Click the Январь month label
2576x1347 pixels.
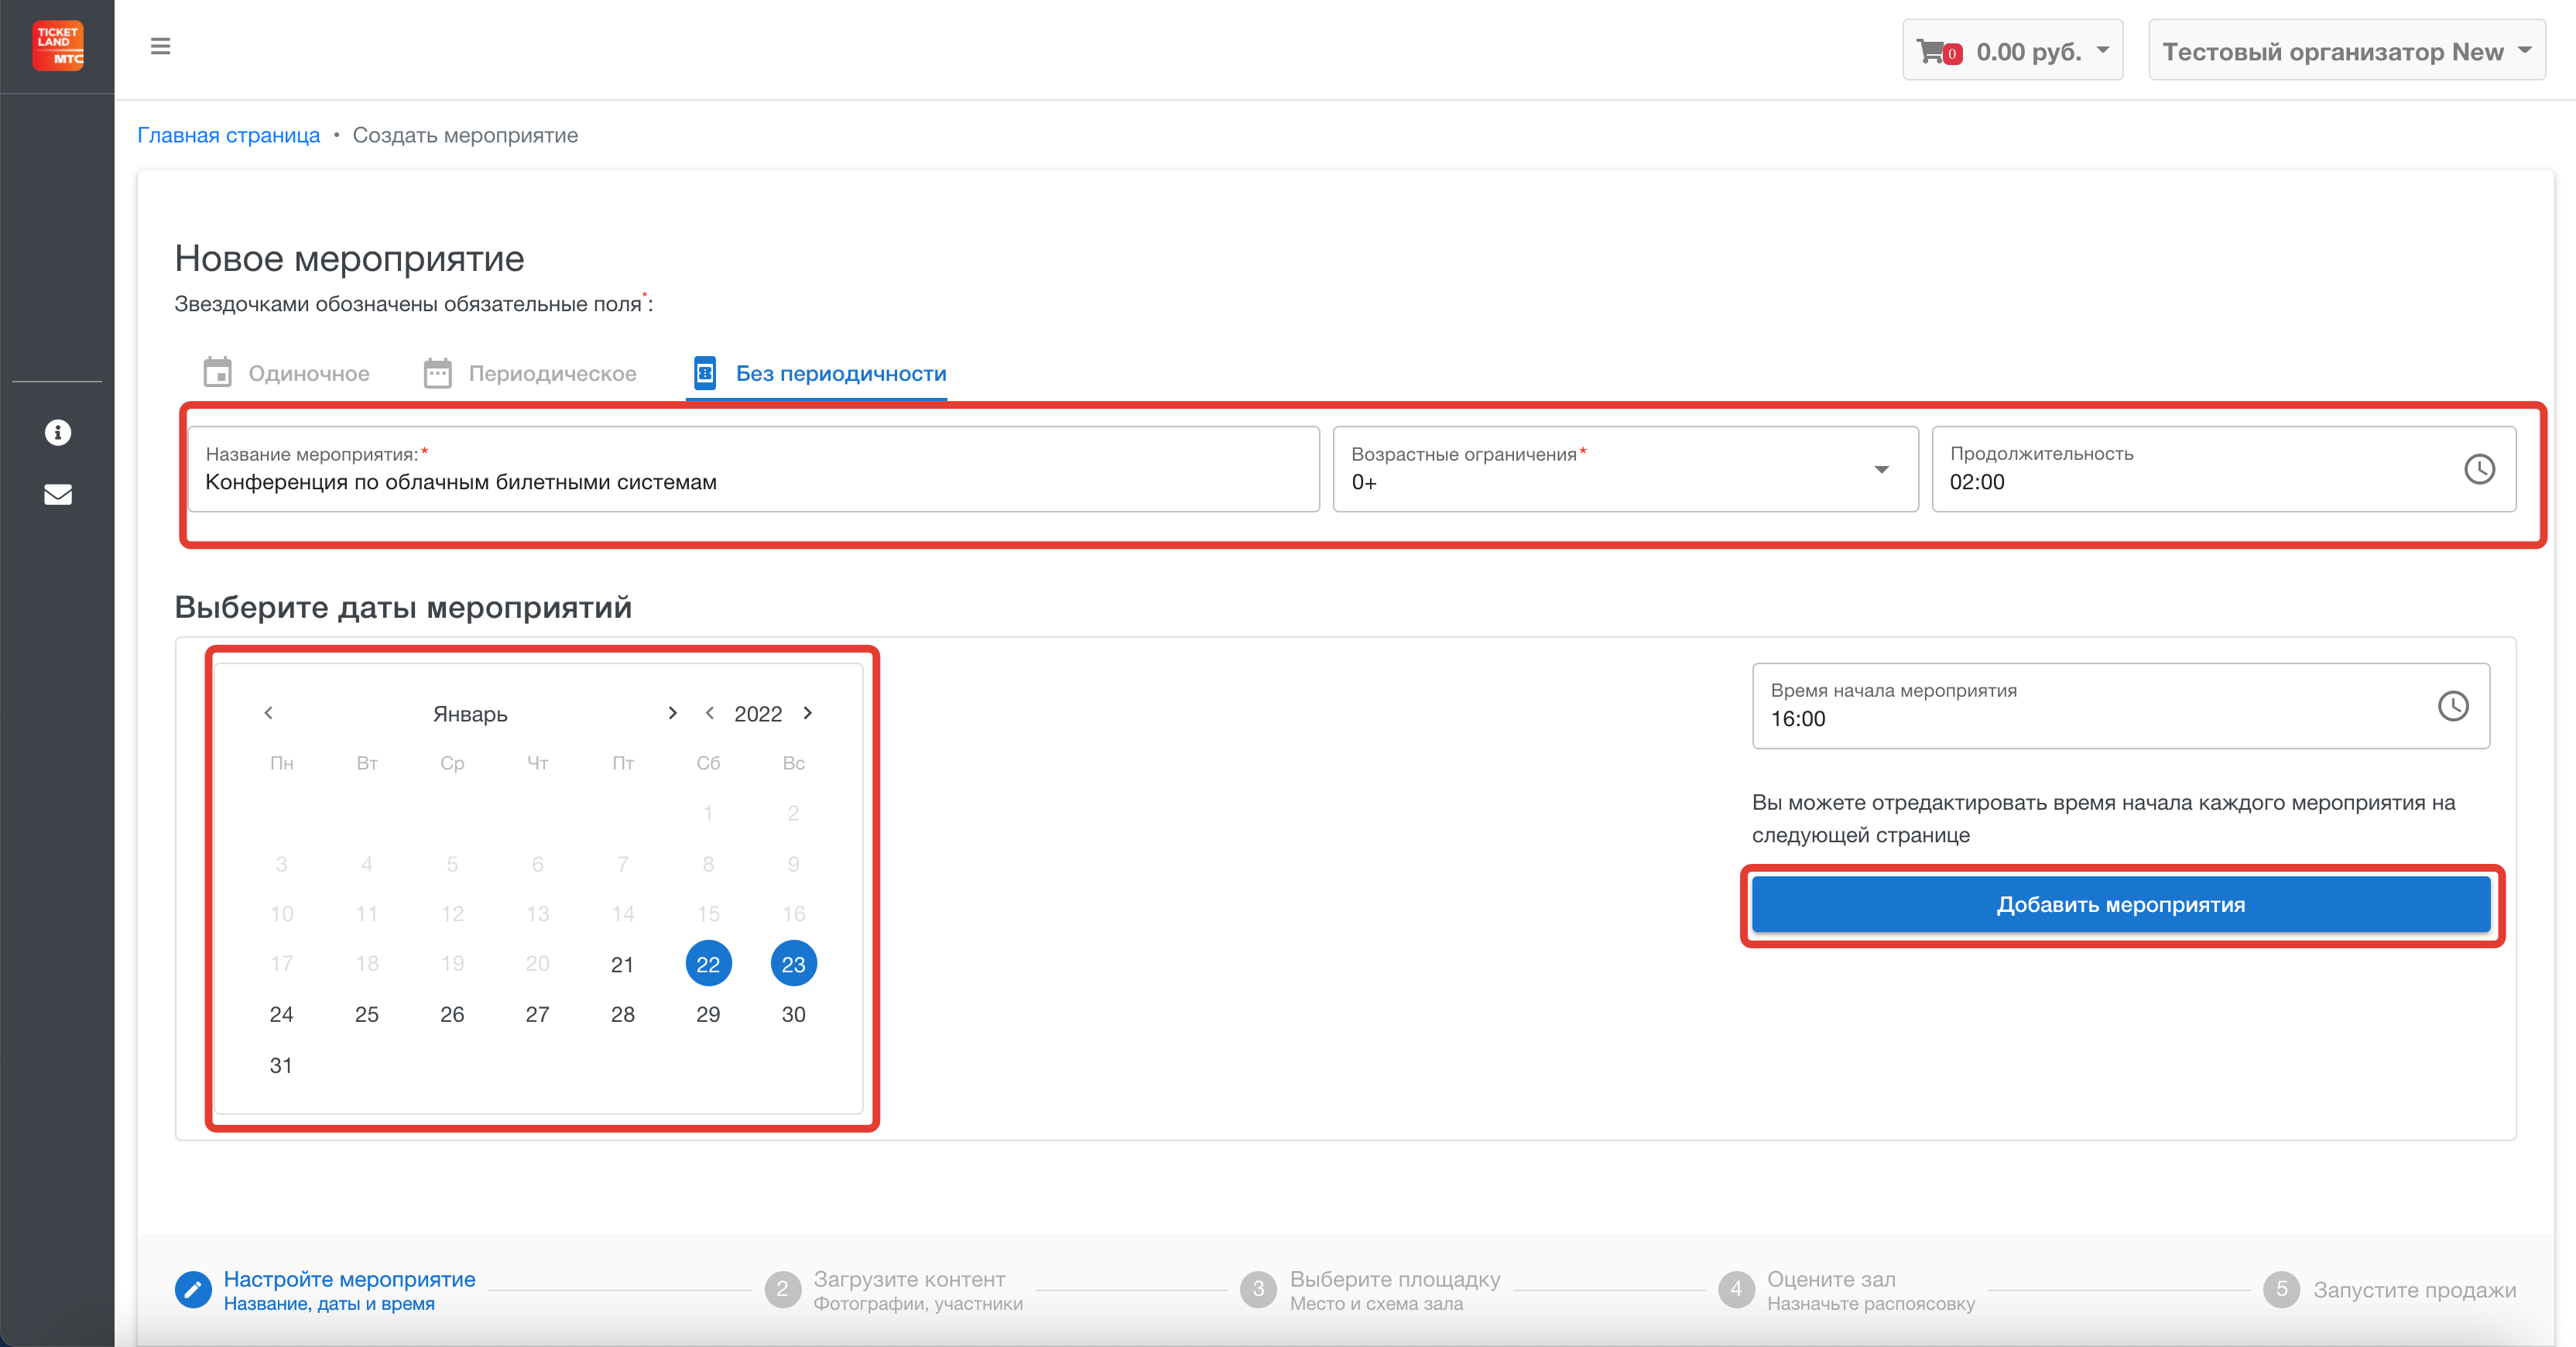click(x=470, y=714)
